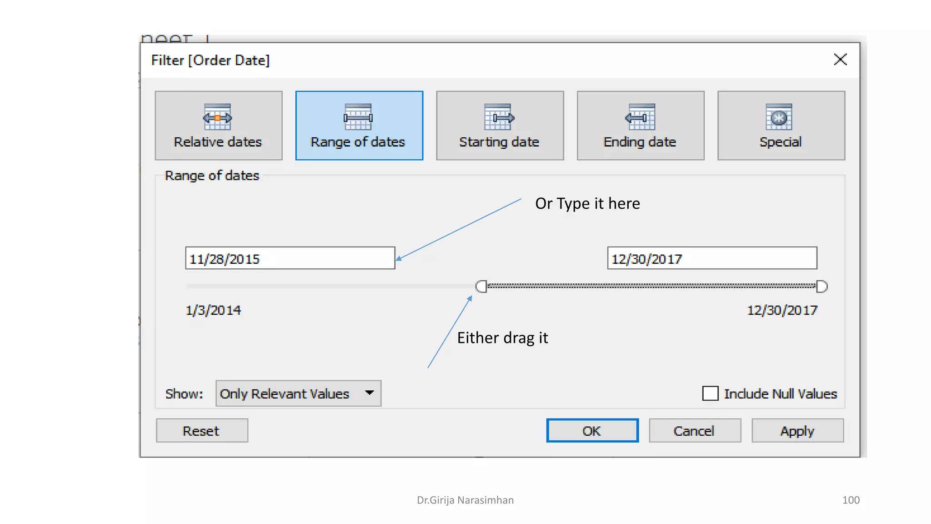Click the Starting date calendar icon
This screenshot has height=524, width=931.
click(x=499, y=117)
